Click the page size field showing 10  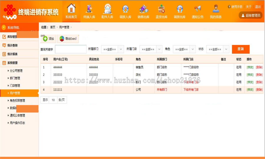tap(53, 100)
